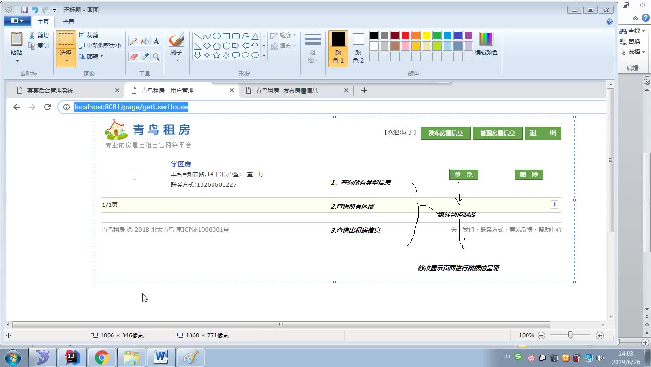This screenshot has height=367, width=651.
Task: Switch to the 查看 (View) ribbon tab
Action: (68, 21)
